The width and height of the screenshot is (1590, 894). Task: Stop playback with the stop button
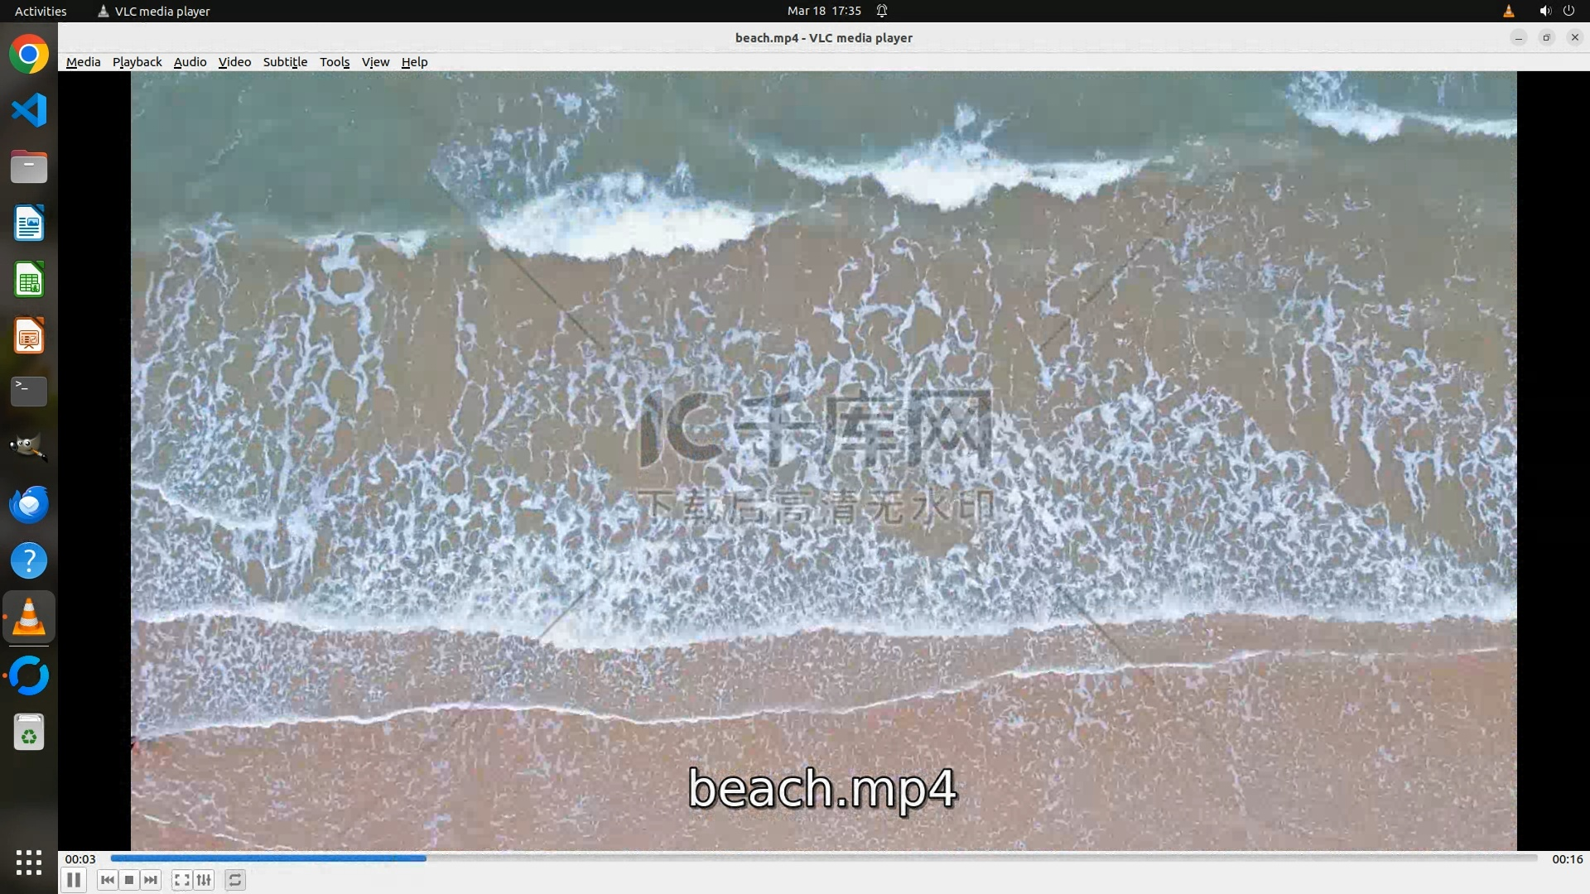pos(129,880)
